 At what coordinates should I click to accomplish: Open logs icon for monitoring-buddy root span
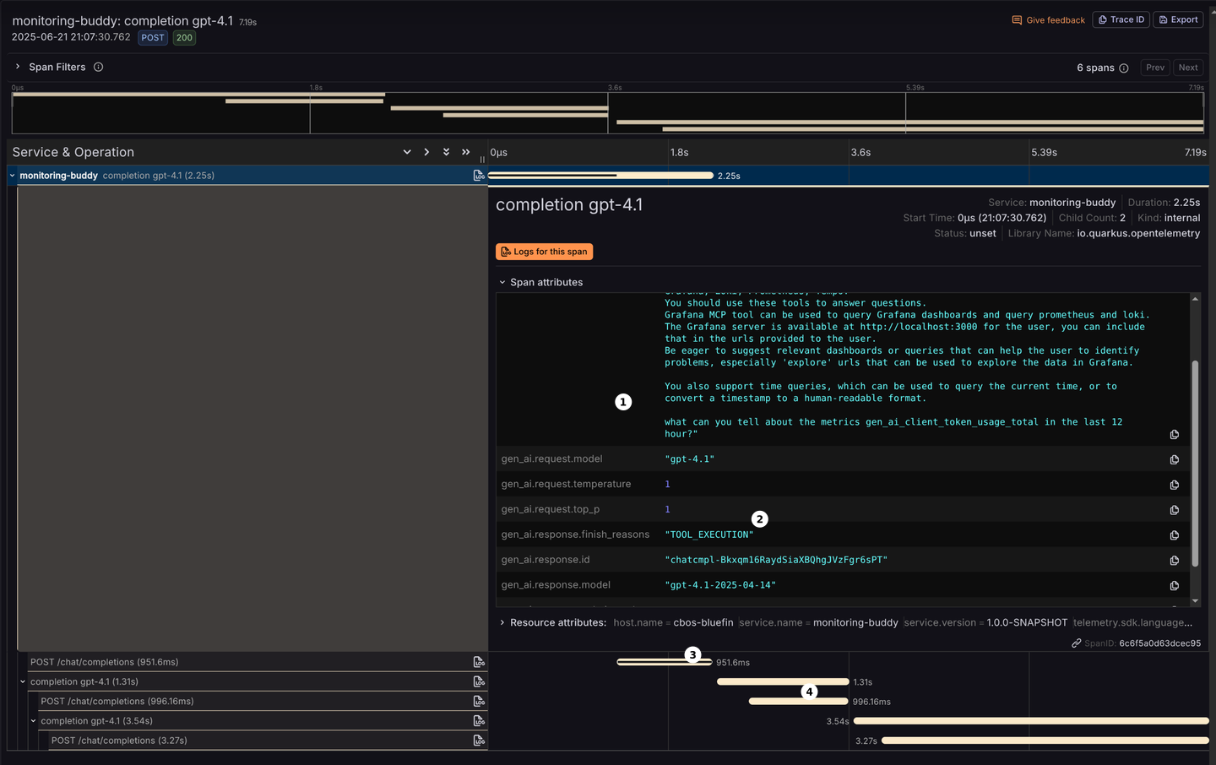(479, 176)
